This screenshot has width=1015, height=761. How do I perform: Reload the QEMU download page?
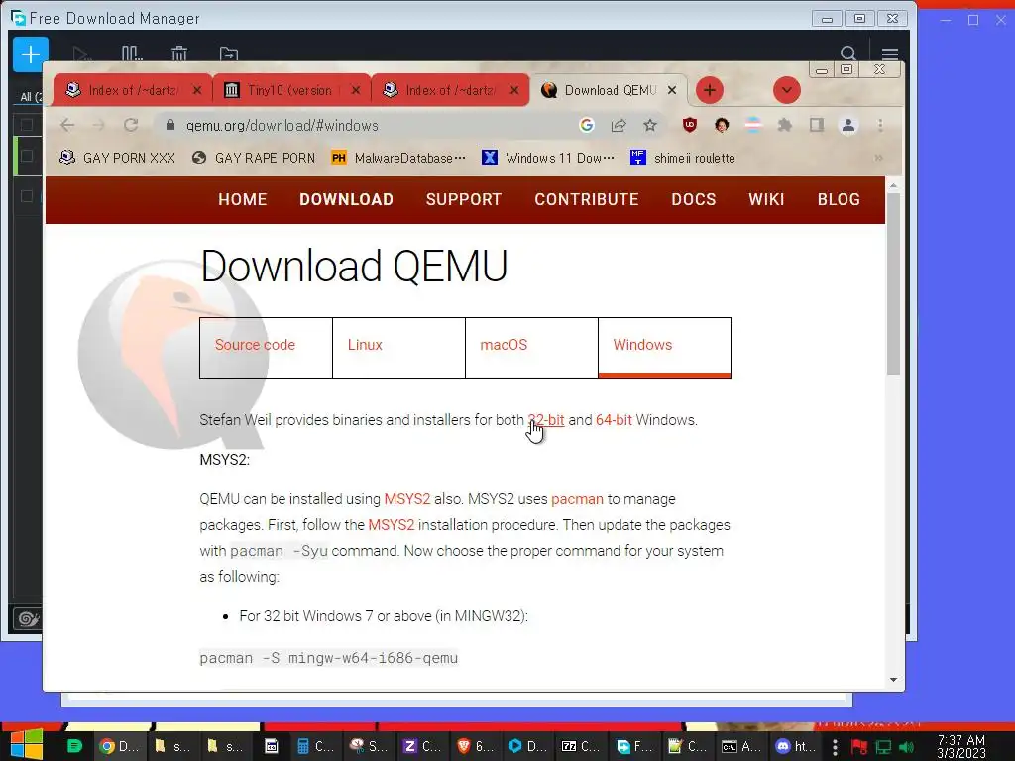point(131,125)
